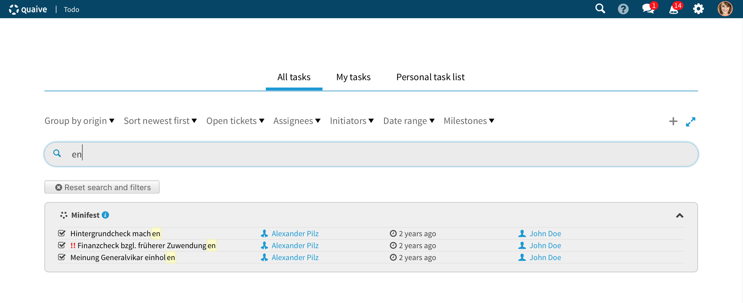This screenshot has width=743, height=303.
Task: Collapse the Minifest task group
Action: [679, 215]
